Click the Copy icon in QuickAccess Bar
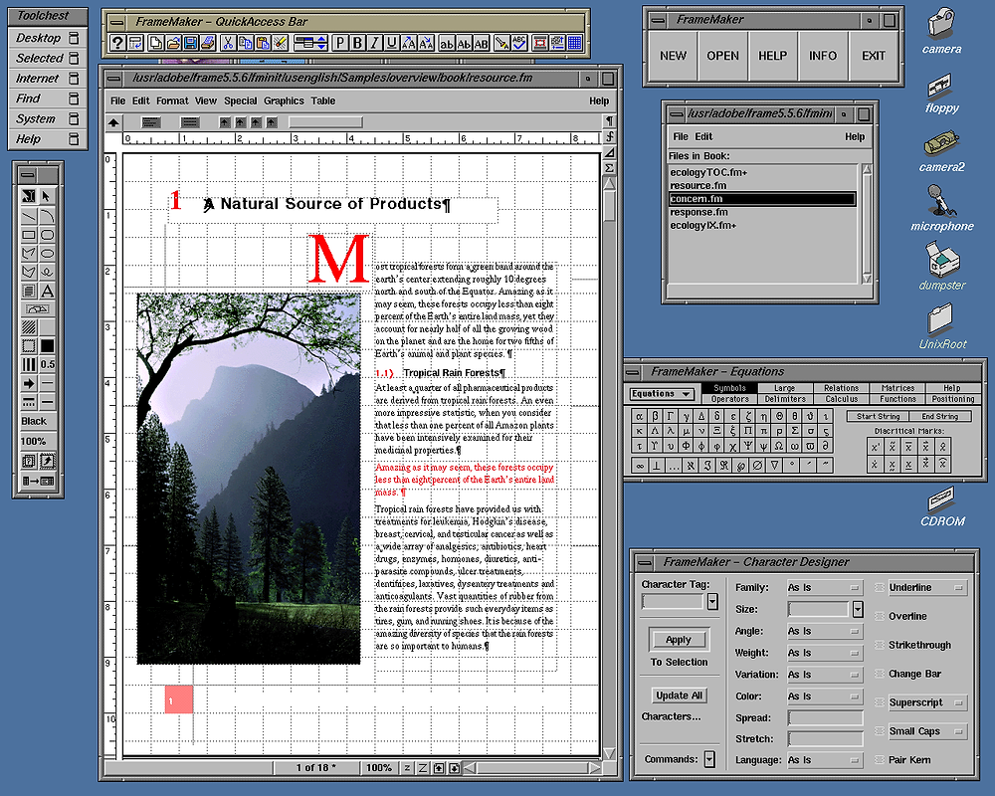 pos(245,43)
